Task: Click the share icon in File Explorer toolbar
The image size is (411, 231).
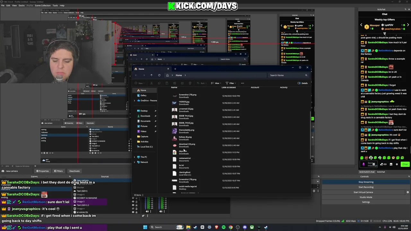Action: (182, 83)
